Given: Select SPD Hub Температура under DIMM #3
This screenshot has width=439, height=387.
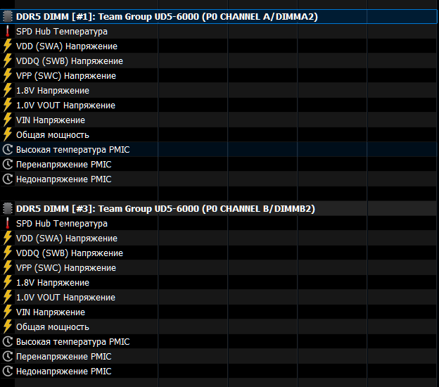Looking at the screenshot, I should [62, 224].
